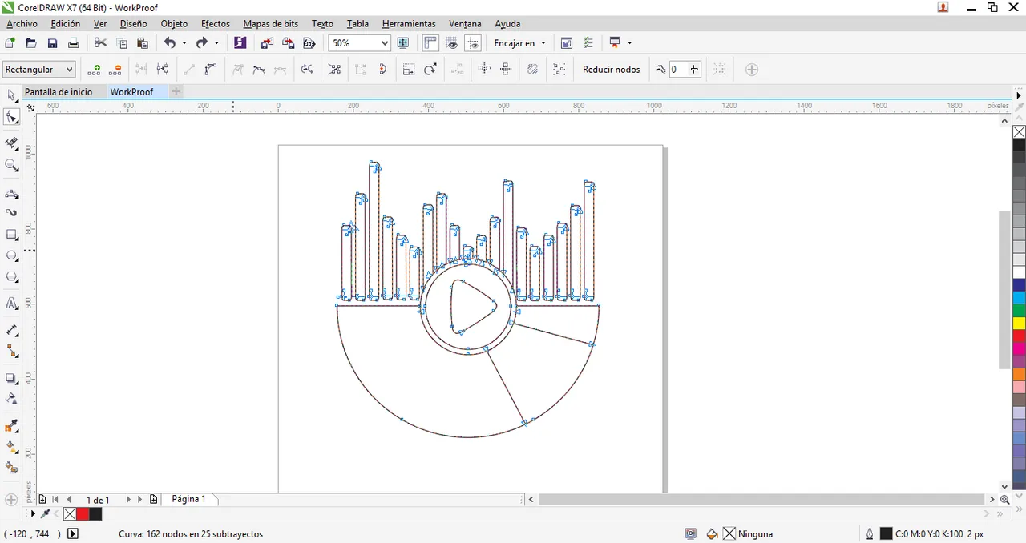The height and width of the screenshot is (543, 1026).
Task: Switch to Pantalla de inicio tab
Action: tap(59, 92)
